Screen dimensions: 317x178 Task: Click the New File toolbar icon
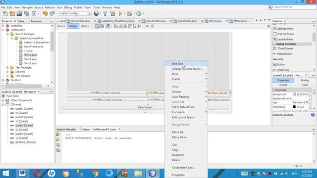(x=5, y=13)
